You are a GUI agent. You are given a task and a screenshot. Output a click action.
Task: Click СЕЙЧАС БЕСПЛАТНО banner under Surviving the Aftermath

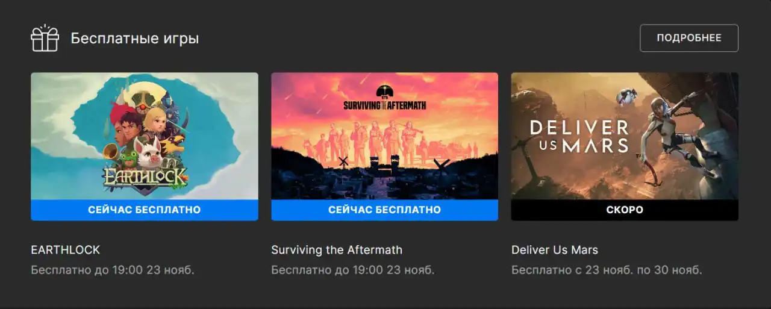(x=384, y=210)
